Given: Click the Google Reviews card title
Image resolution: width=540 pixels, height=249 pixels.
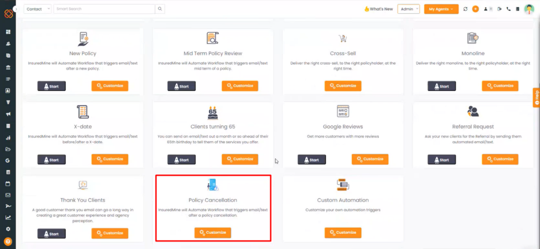Looking at the screenshot, I should (x=343, y=127).
